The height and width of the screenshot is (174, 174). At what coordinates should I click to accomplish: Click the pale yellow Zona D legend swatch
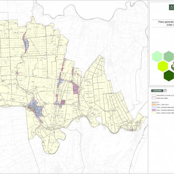pos(154,113)
